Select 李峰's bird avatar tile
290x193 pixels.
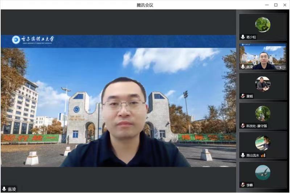pos(262,172)
